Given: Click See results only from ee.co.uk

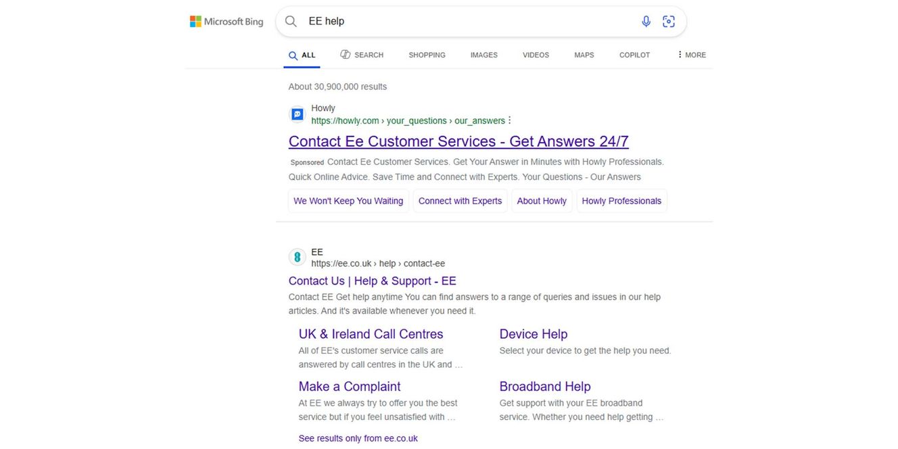Looking at the screenshot, I should pyautogui.click(x=358, y=438).
